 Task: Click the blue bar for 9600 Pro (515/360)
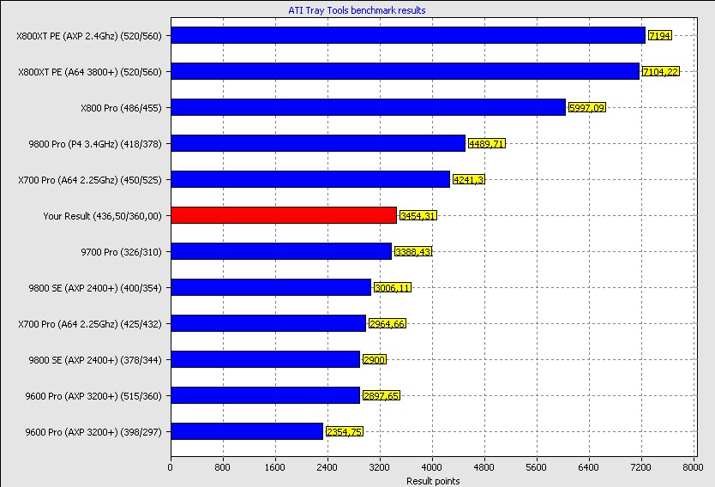[266, 395]
